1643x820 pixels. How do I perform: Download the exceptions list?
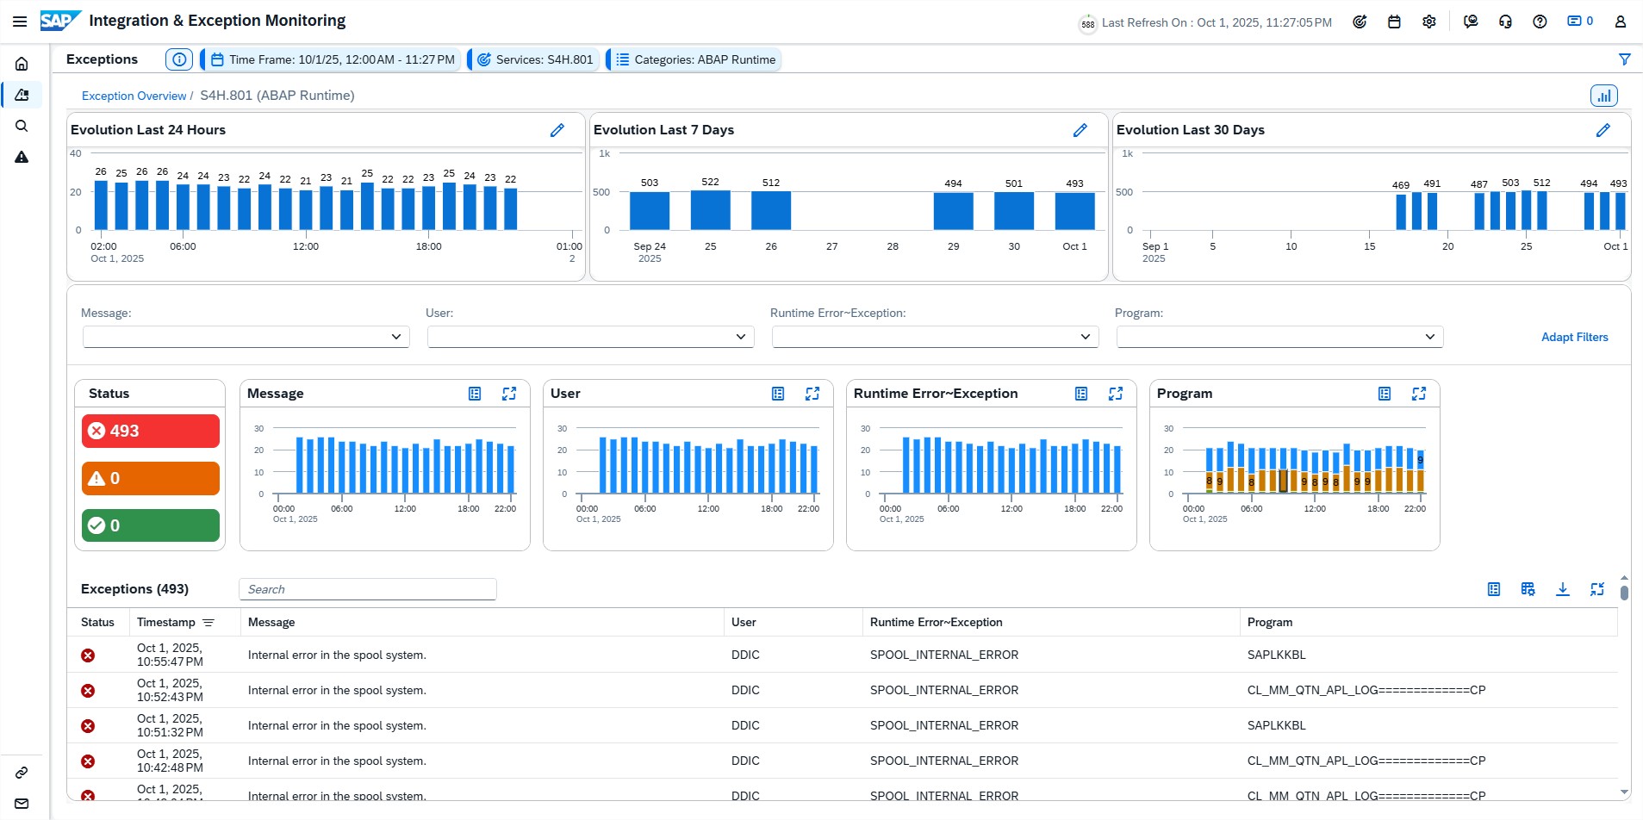(x=1562, y=589)
